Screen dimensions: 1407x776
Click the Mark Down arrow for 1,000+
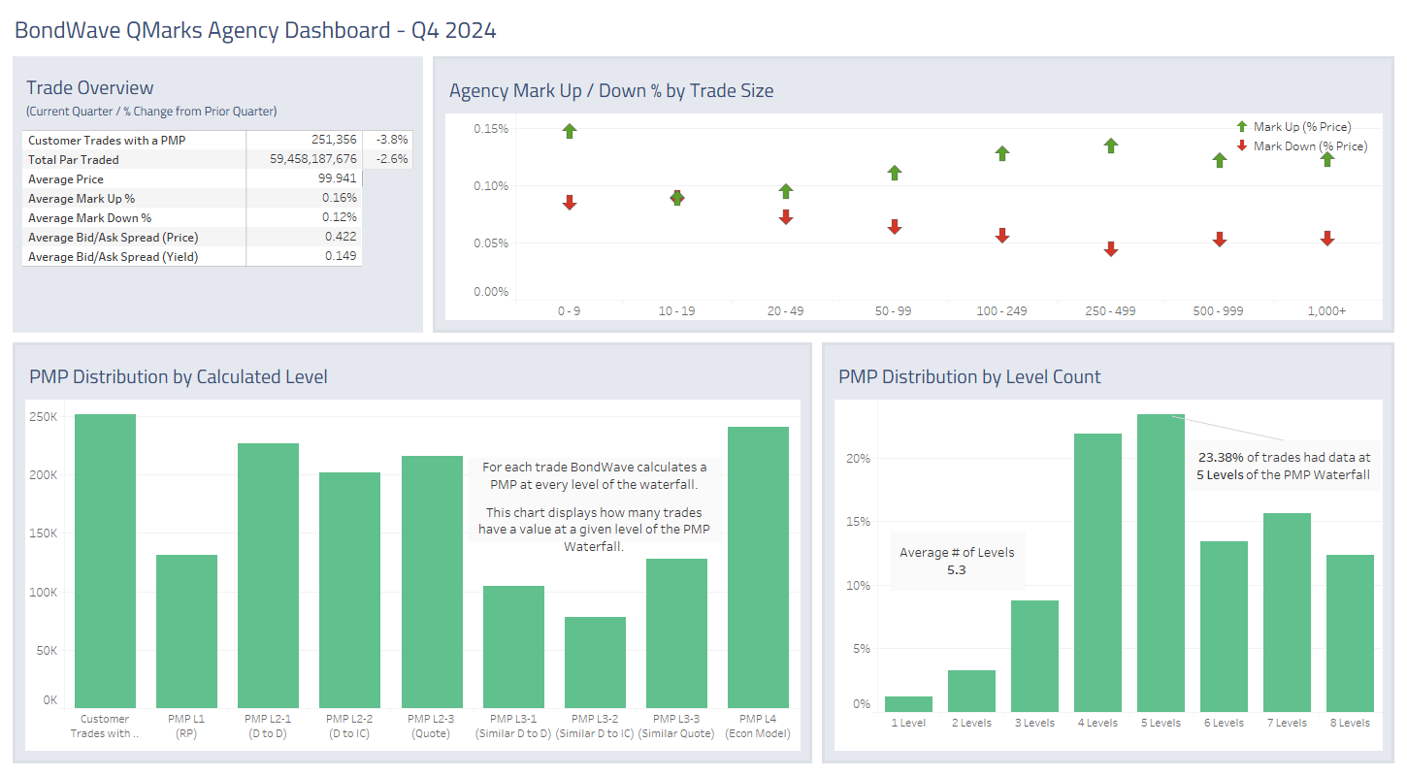point(1327,239)
